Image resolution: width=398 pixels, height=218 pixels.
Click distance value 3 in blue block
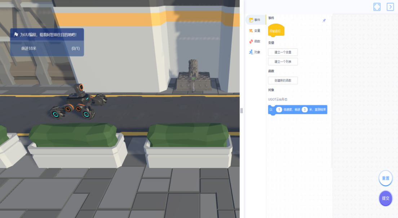pos(305,110)
